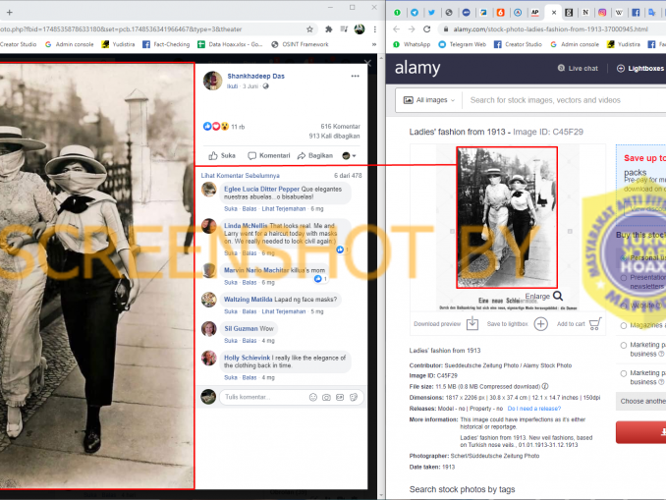Open comment-as profile dropdown next to Bagikan
Image resolution: width=666 pixels, height=500 pixels.
pyautogui.click(x=349, y=155)
